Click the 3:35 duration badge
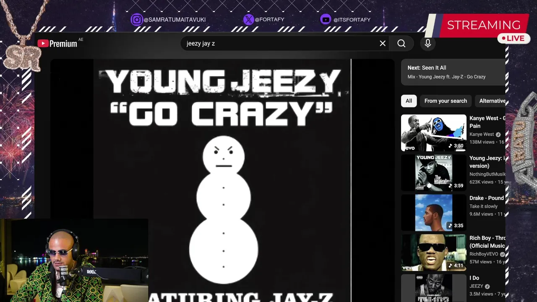 point(456,225)
